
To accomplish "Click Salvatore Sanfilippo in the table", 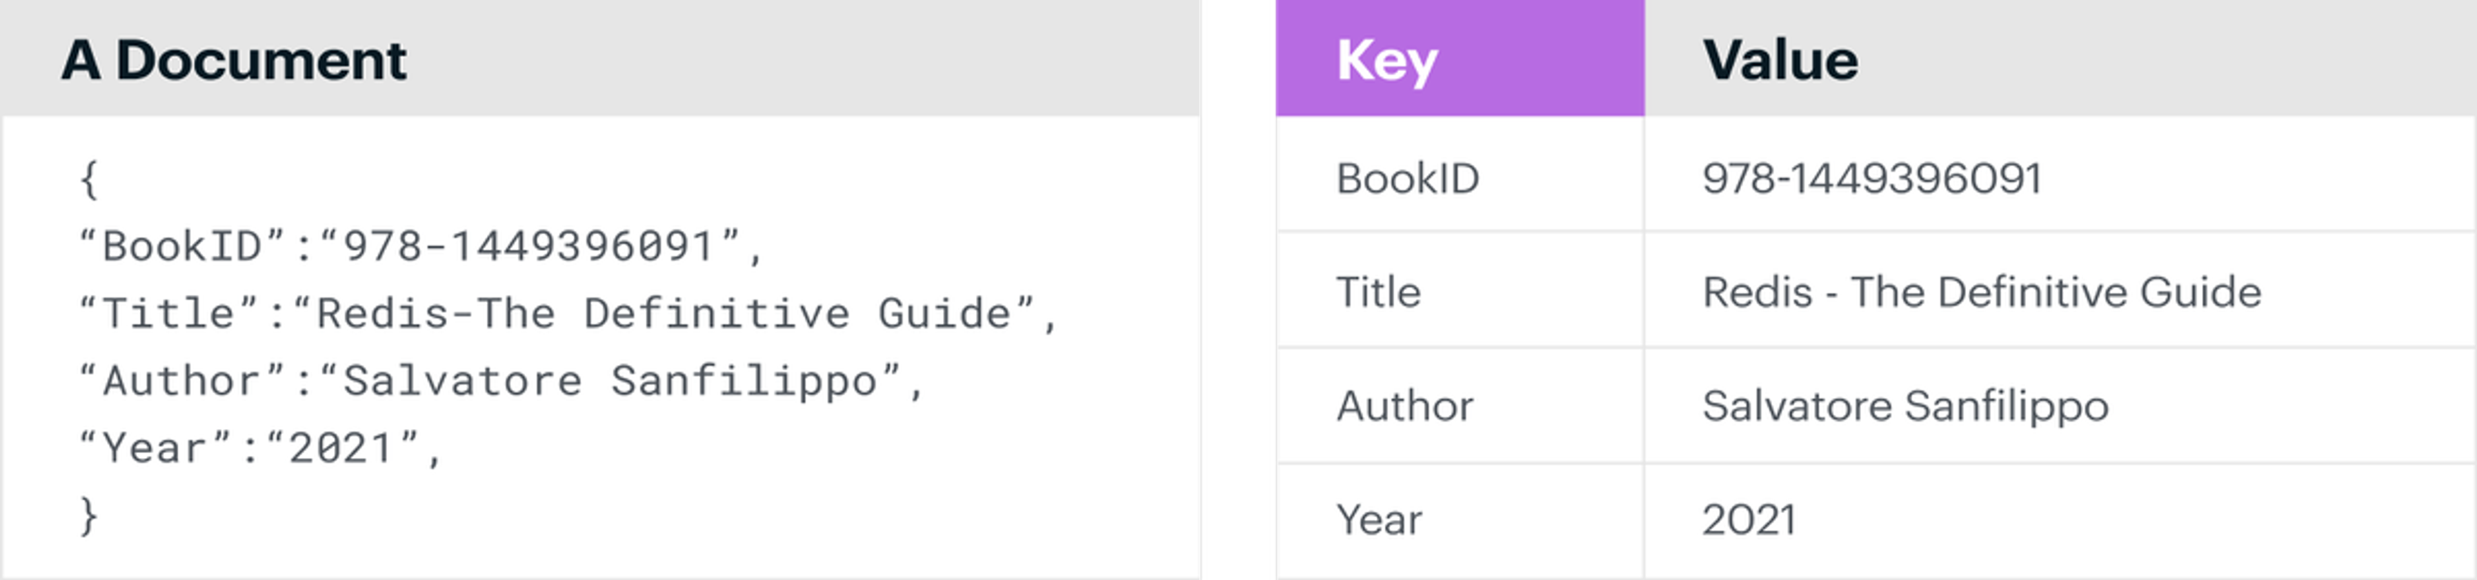I will click(x=1905, y=406).
